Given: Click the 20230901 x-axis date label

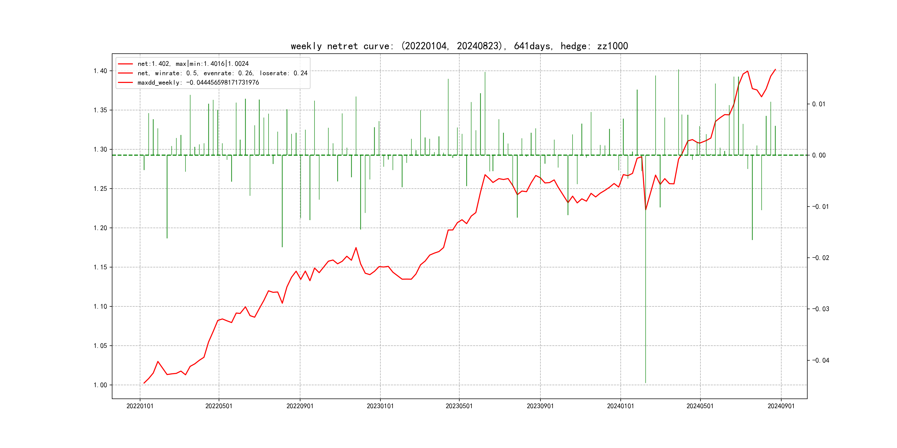Looking at the screenshot, I should coord(540,406).
